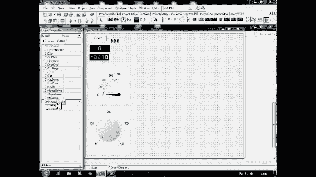Image resolution: width=316 pixels, height=177 pixels.
Task: Pick the bold letter A label component
Action: pos(156,20)
